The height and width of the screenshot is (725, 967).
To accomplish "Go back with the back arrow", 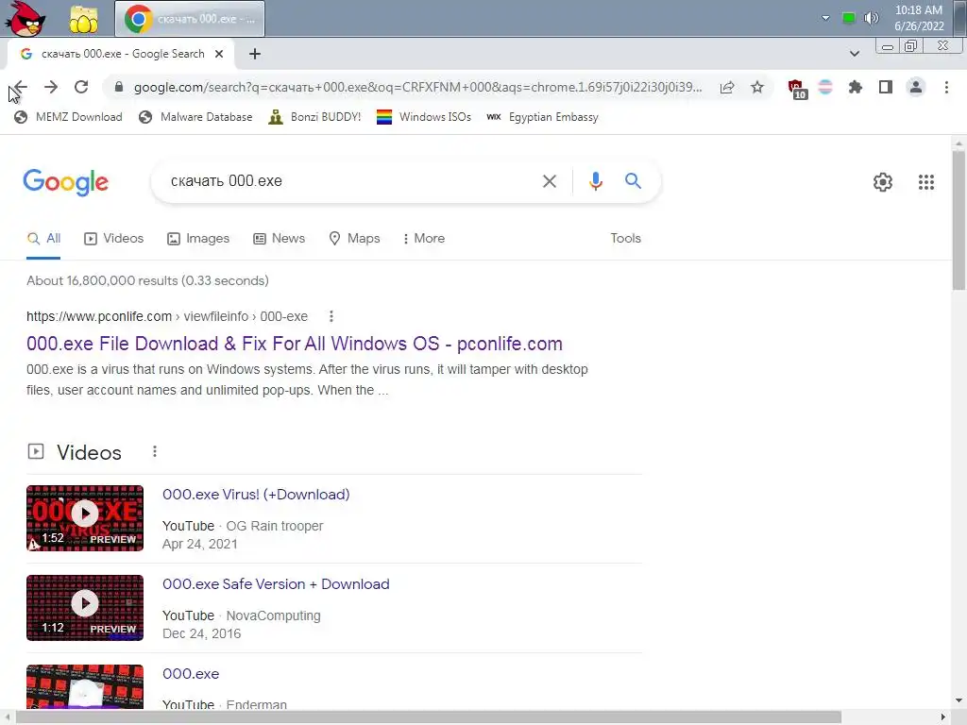I will [20, 87].
